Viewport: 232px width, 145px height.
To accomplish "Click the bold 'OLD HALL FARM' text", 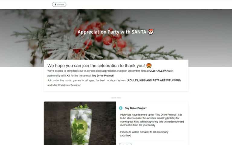I will (x=160, y=71).
